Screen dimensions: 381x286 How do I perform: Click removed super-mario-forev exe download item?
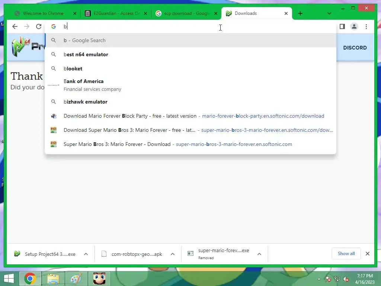tap(219, 254)
